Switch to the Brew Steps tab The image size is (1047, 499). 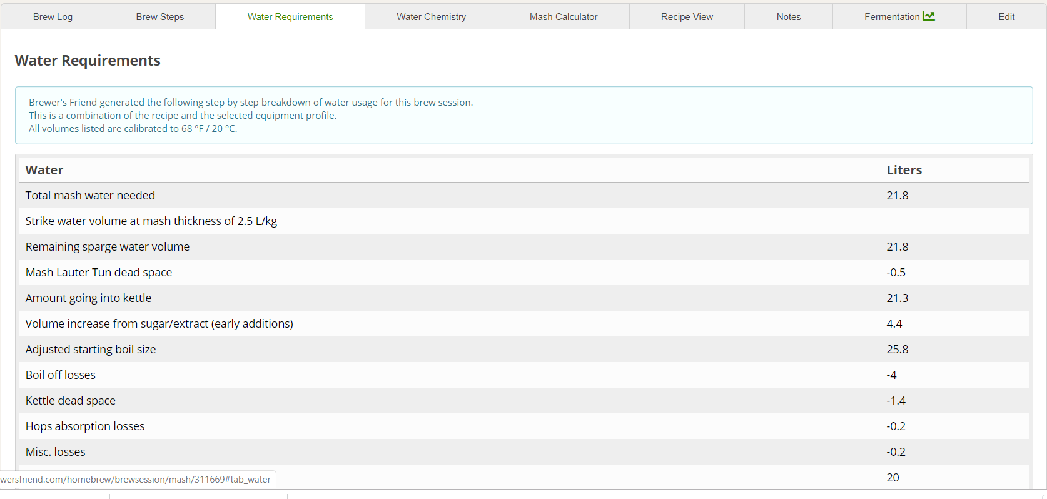(x=160, y=17)
